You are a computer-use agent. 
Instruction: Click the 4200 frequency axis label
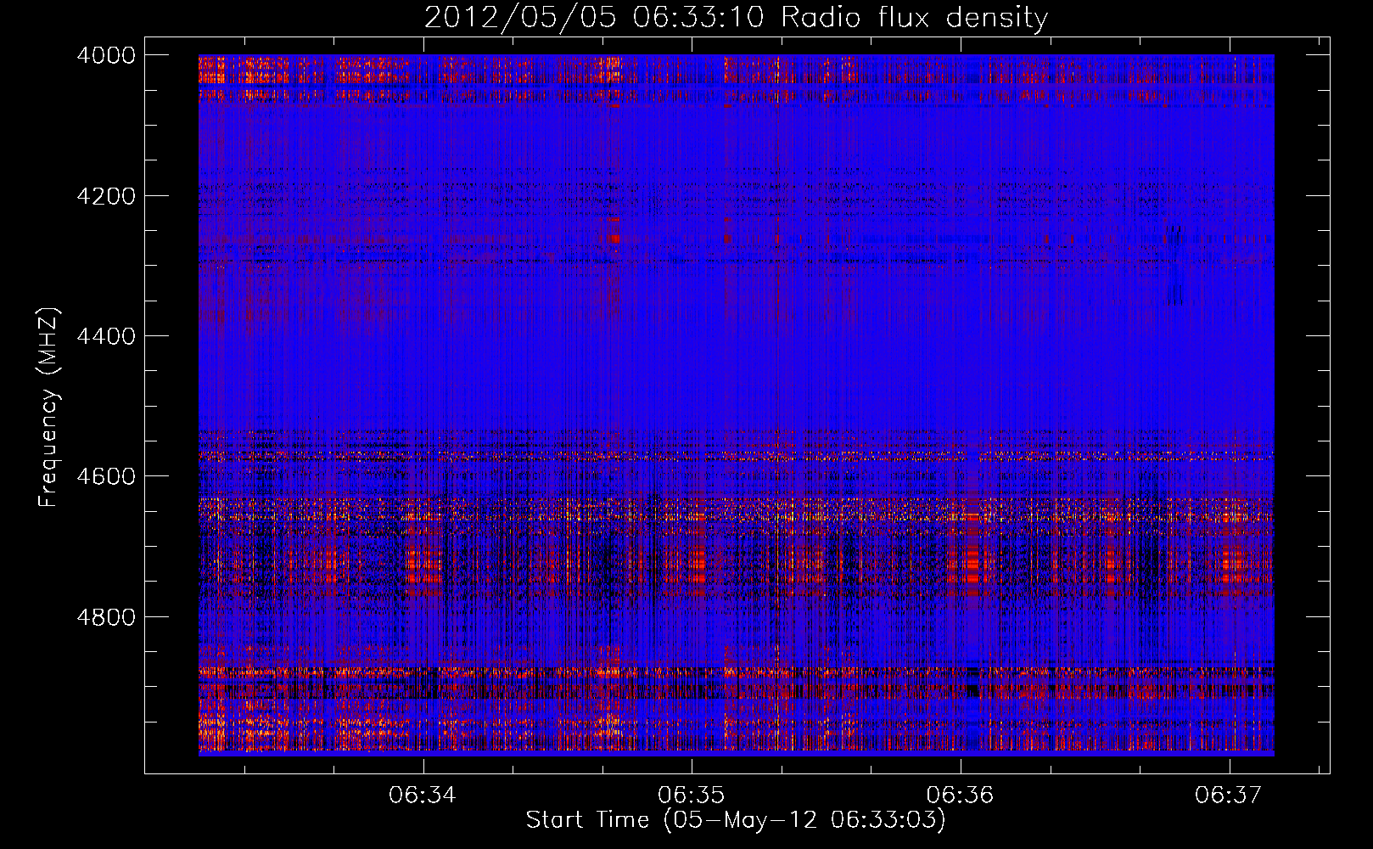click(x=106, y=196)
